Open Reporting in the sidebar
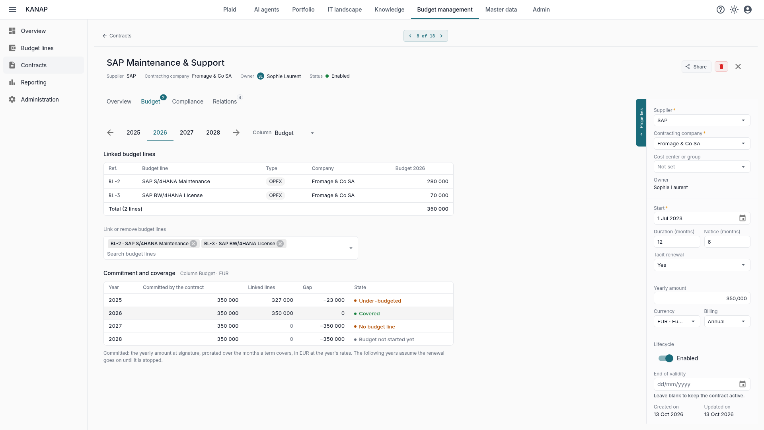The width and height of the screenshot is (764, 430). pos(44,82)
